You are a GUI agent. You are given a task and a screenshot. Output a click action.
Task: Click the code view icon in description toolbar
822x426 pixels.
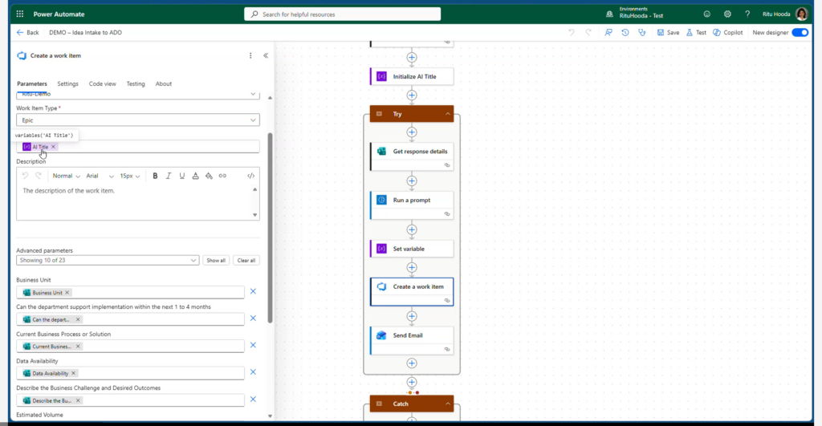pos(250,176)
